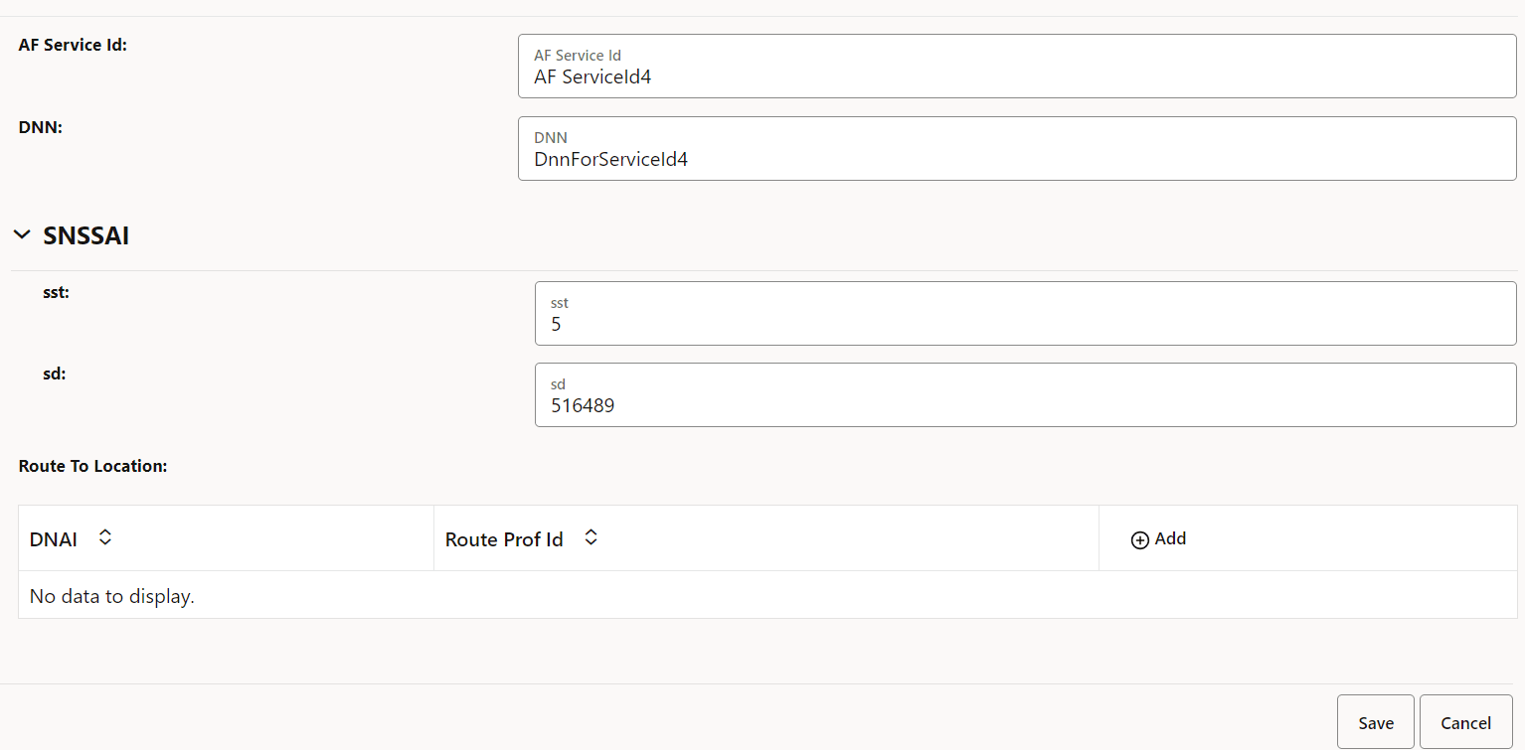Click the sd field showing 516489

[x=1025, y=394]
